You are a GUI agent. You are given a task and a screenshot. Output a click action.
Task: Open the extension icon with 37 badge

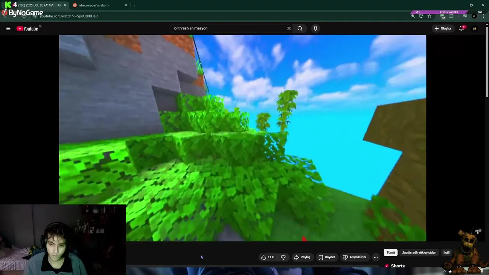(x=442, y=16)
